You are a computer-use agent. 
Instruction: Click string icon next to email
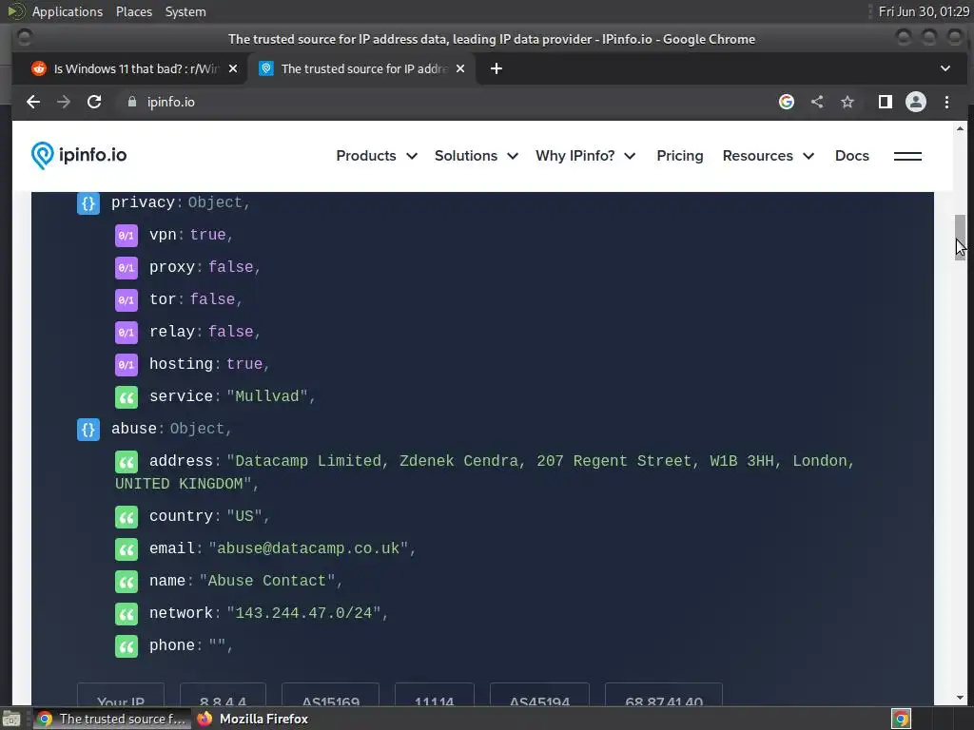[x=127, y=549]
